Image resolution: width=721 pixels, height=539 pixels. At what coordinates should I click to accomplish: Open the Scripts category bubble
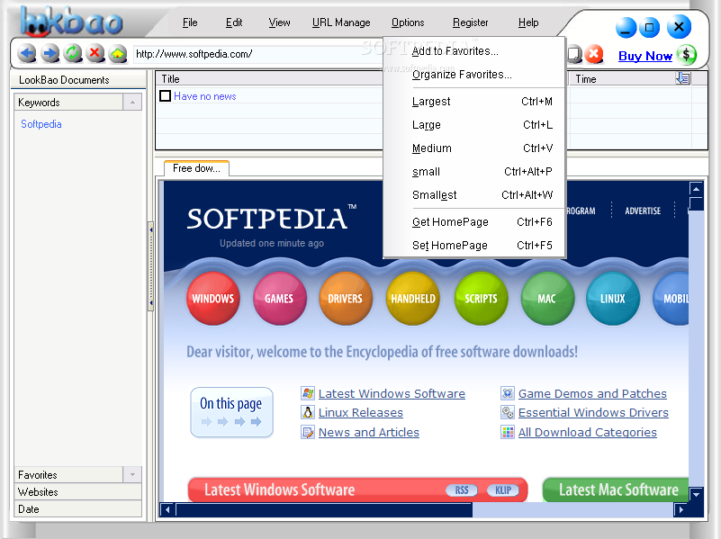click(x=481, y=299)
